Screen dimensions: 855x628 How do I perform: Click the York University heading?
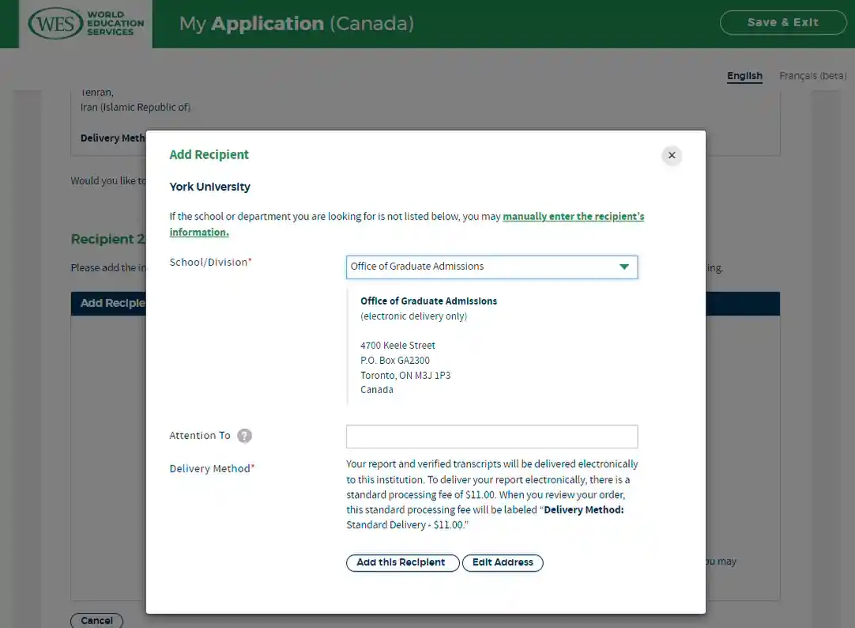tap(209, 187)
